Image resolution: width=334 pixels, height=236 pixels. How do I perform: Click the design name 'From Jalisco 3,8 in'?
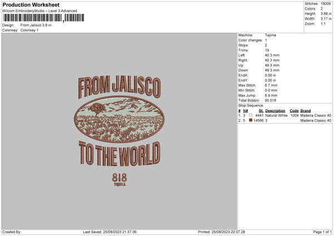click(36, 25)
